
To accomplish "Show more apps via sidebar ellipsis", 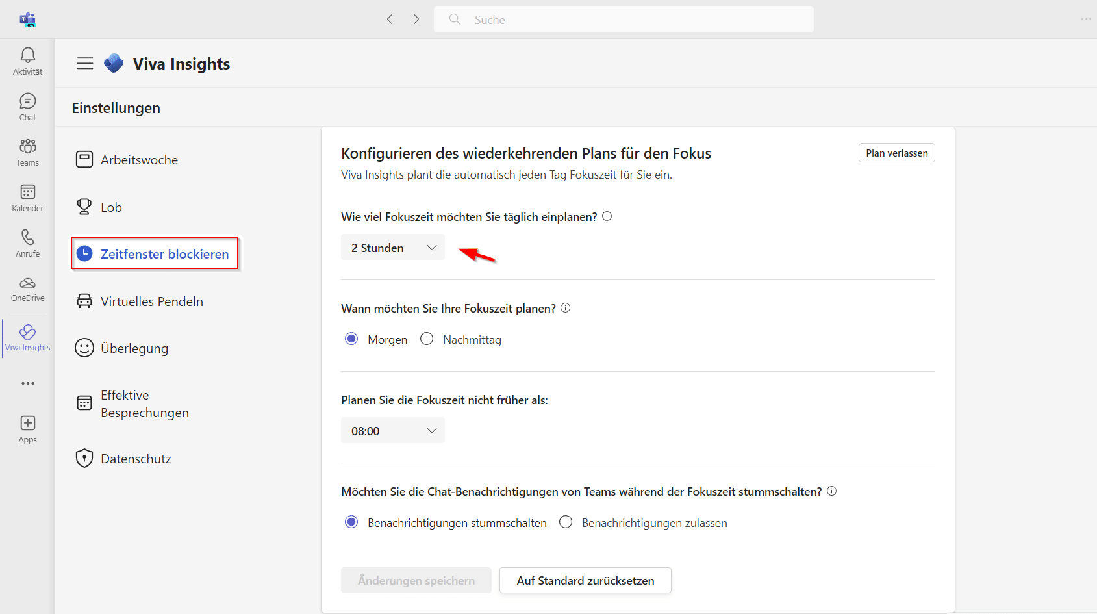I will point(27,383).
